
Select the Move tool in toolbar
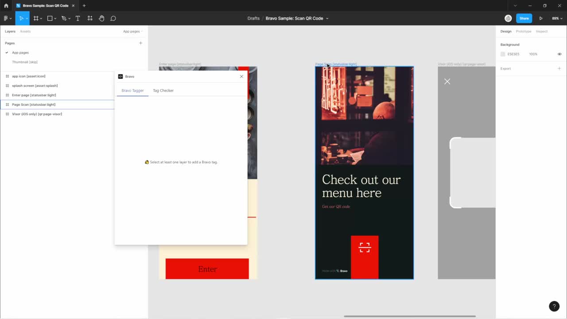[x=20, y=18]
